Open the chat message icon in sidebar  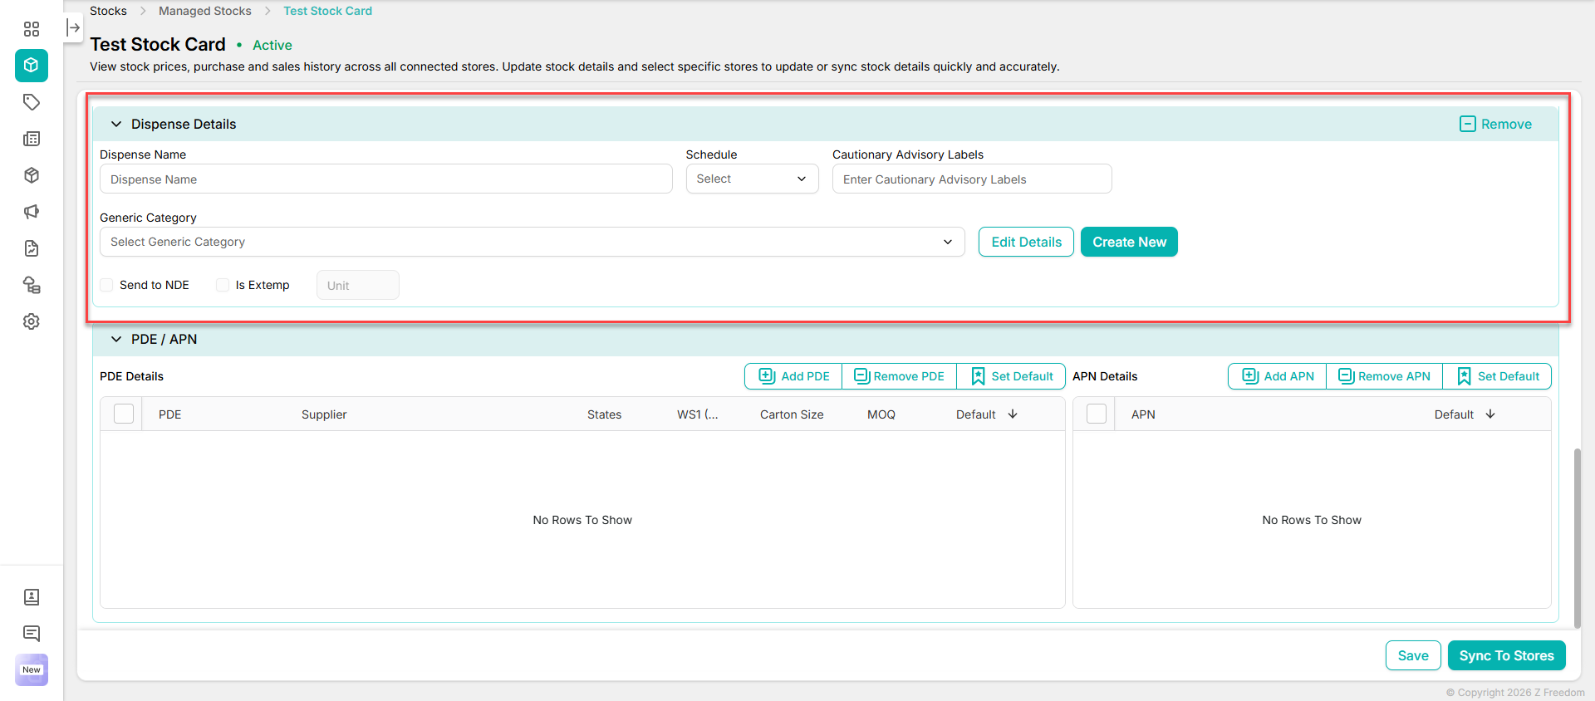pos(32,634)
